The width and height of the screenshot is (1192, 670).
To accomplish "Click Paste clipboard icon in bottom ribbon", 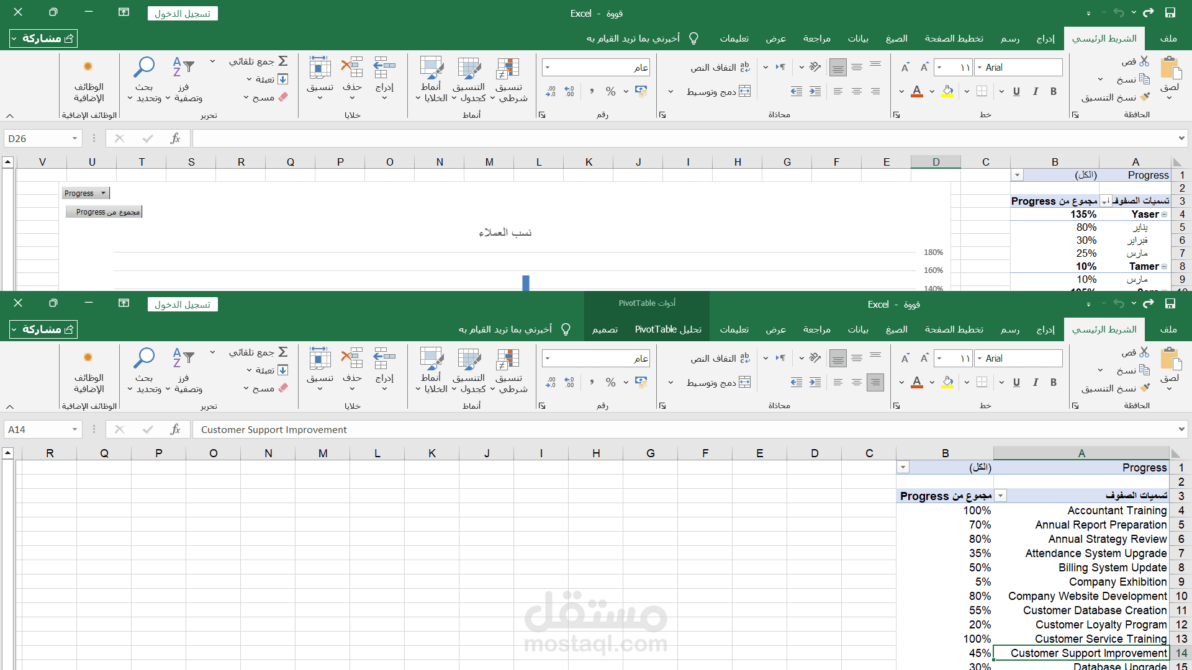I will coord(1170,359).
